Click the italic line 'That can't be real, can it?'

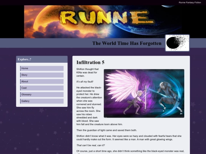[91, 145]
